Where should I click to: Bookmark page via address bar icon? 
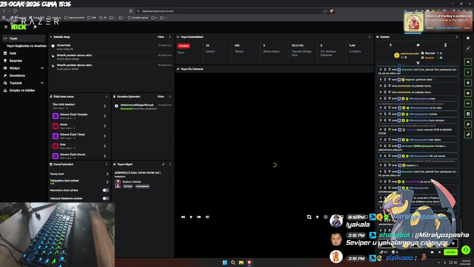(131, 11)
